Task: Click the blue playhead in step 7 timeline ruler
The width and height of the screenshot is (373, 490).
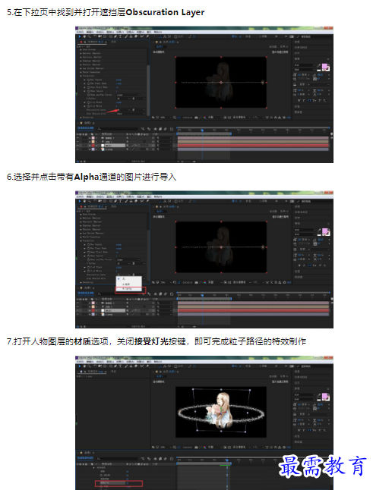Action: click(x=227, y=460)
